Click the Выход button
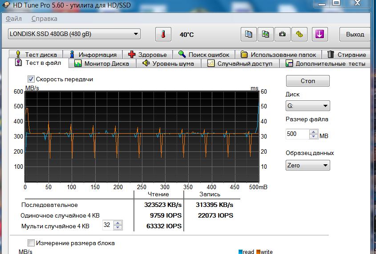 [355, 34]
